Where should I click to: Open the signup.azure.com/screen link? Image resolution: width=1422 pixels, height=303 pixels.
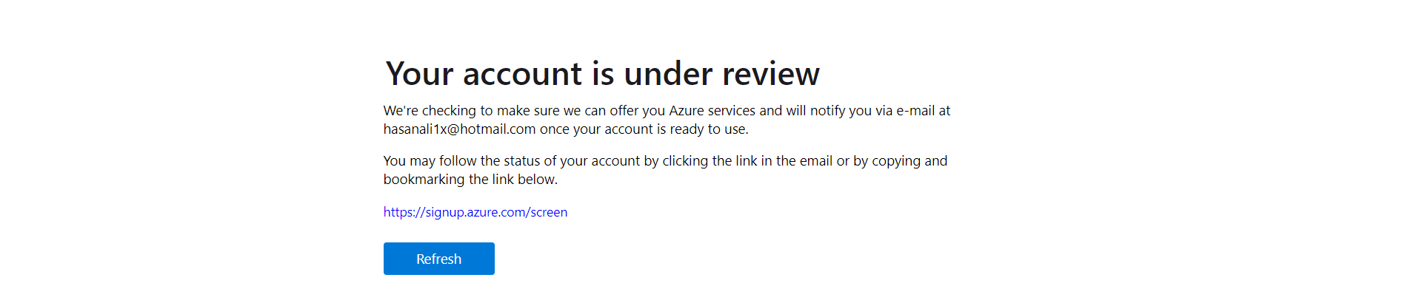[475, 212]
